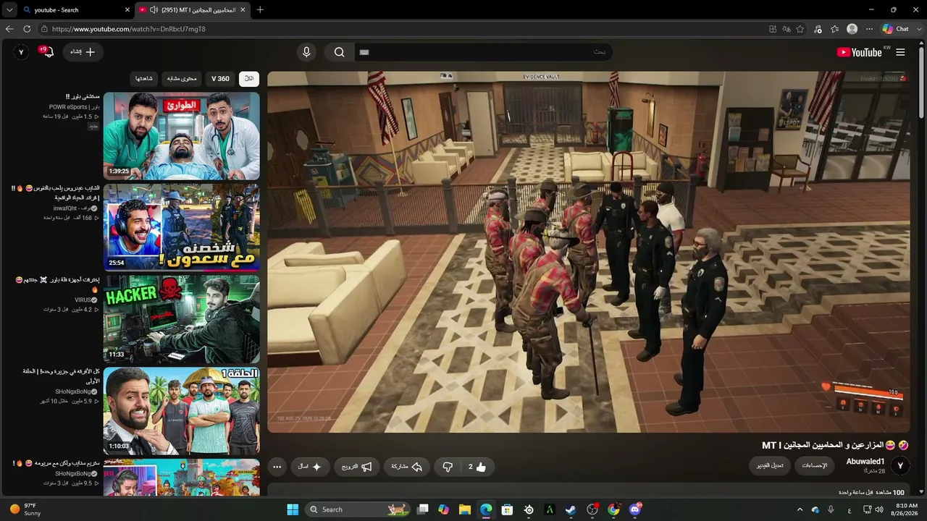927x521 pixels.
Task: Open the 1:10:03 island video thumbnail
Action: 181,411
